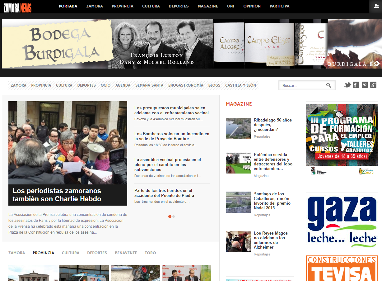Click the Zamora News logo
The image size is (382, 281).
click(x=18, y=8)
